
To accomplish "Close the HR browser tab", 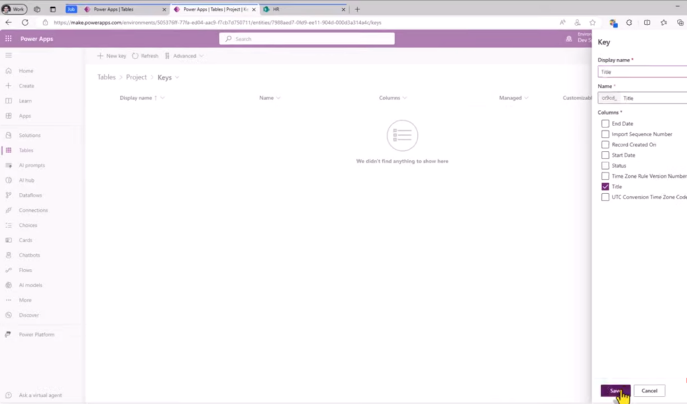I will [343, 9].
